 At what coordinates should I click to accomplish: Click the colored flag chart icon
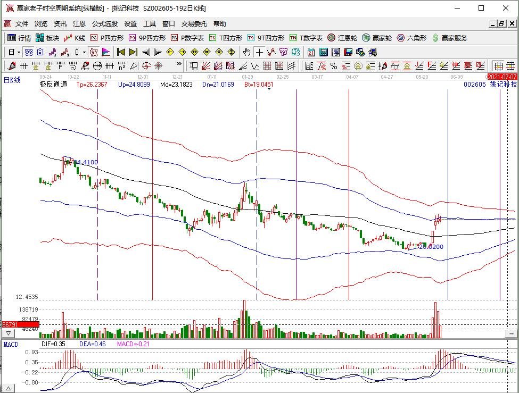(x=106, y=52)
